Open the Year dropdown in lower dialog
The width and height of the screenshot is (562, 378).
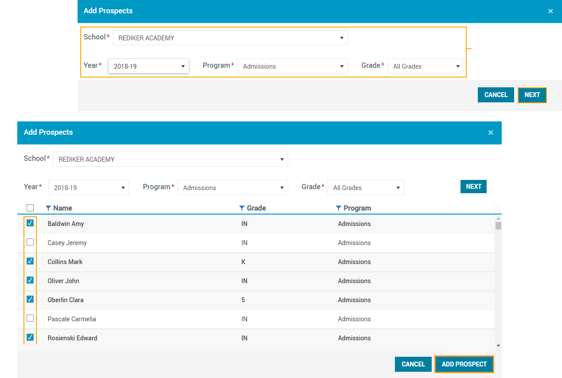89,187
